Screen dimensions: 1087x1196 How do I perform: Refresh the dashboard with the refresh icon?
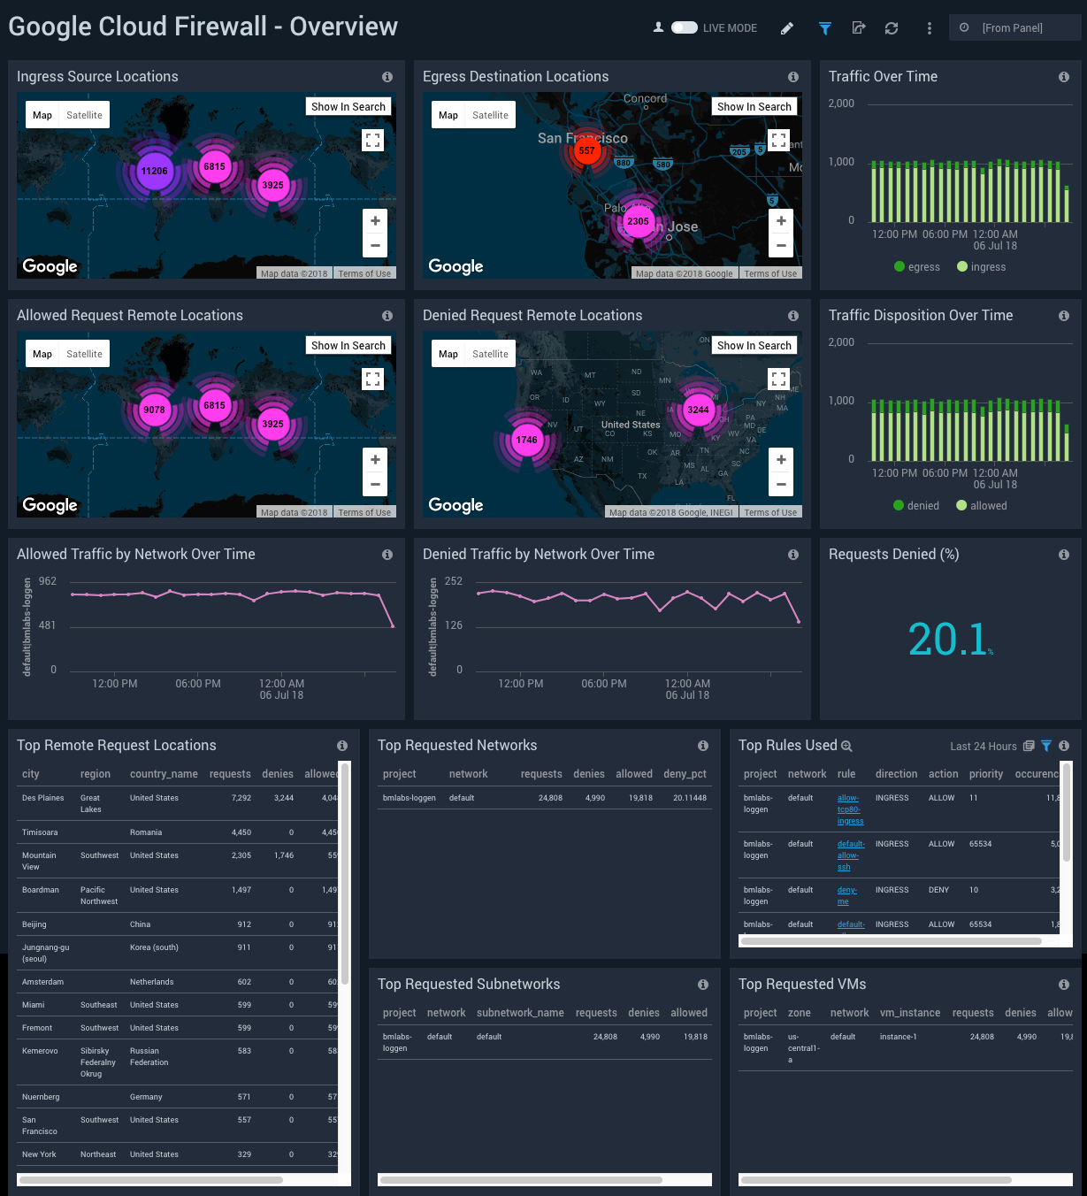coord(892,27)
